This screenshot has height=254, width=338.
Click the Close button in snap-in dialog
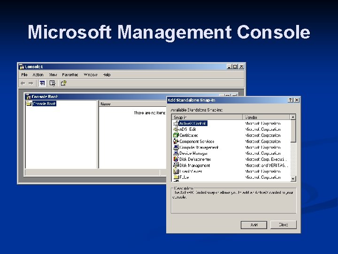coord(284,225)
